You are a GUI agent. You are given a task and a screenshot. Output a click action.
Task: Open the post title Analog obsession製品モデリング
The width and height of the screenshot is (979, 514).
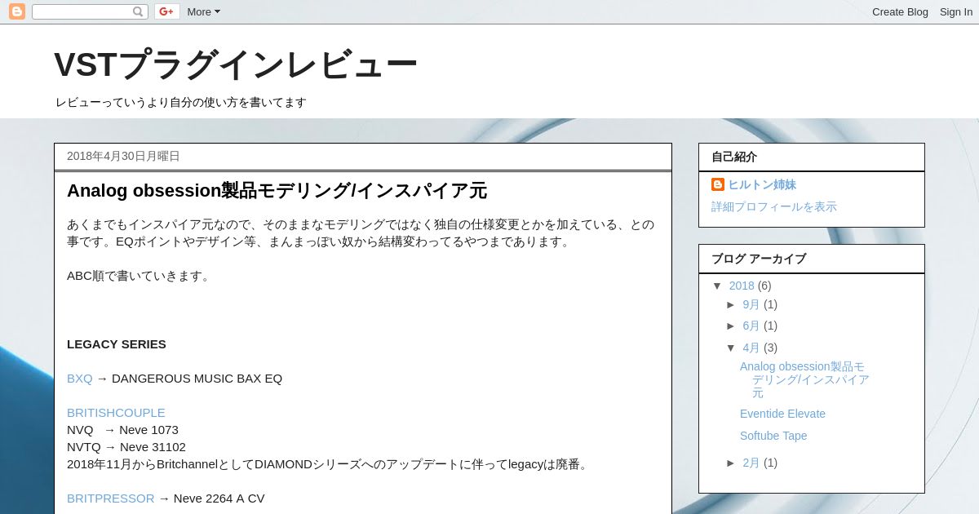(277, 191)
